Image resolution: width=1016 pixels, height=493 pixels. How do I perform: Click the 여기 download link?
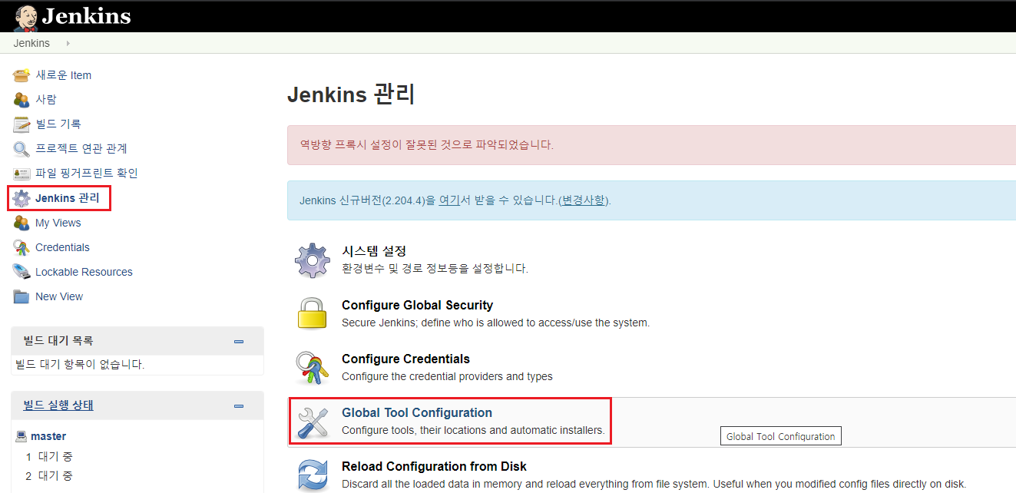[449, 200]
